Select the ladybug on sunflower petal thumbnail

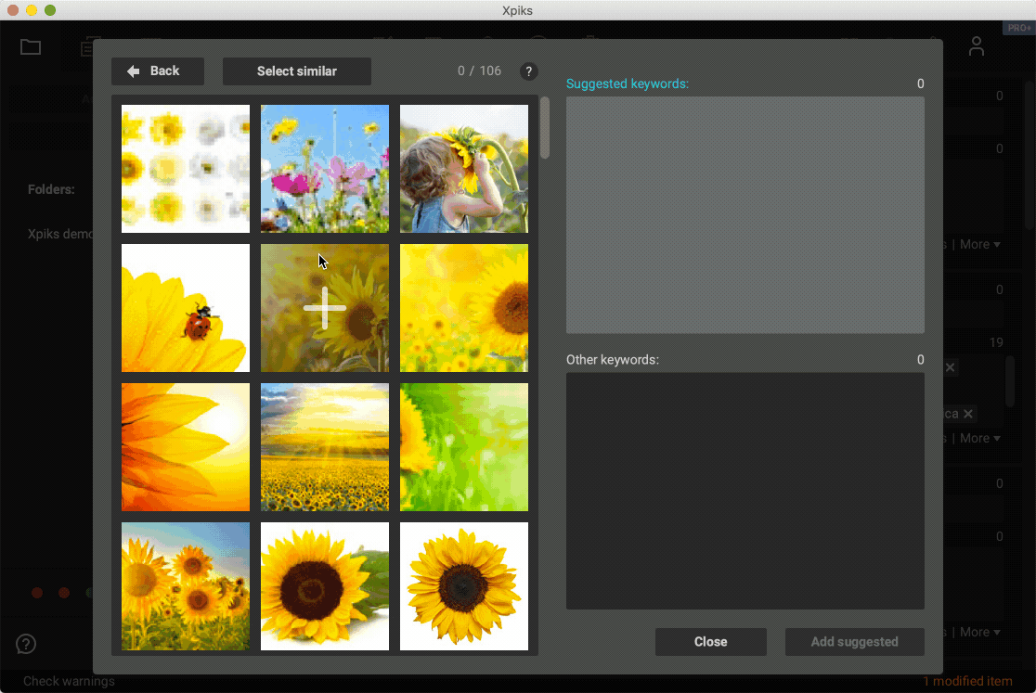pyautogui.click(x=186, y=308)
